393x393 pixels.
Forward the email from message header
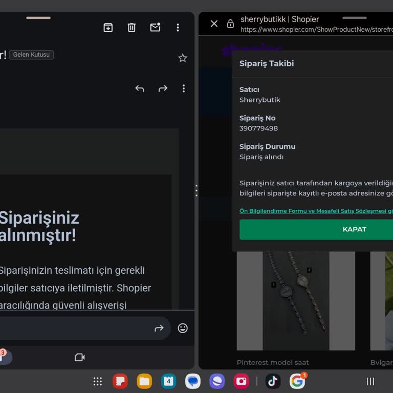pos(163,89)
